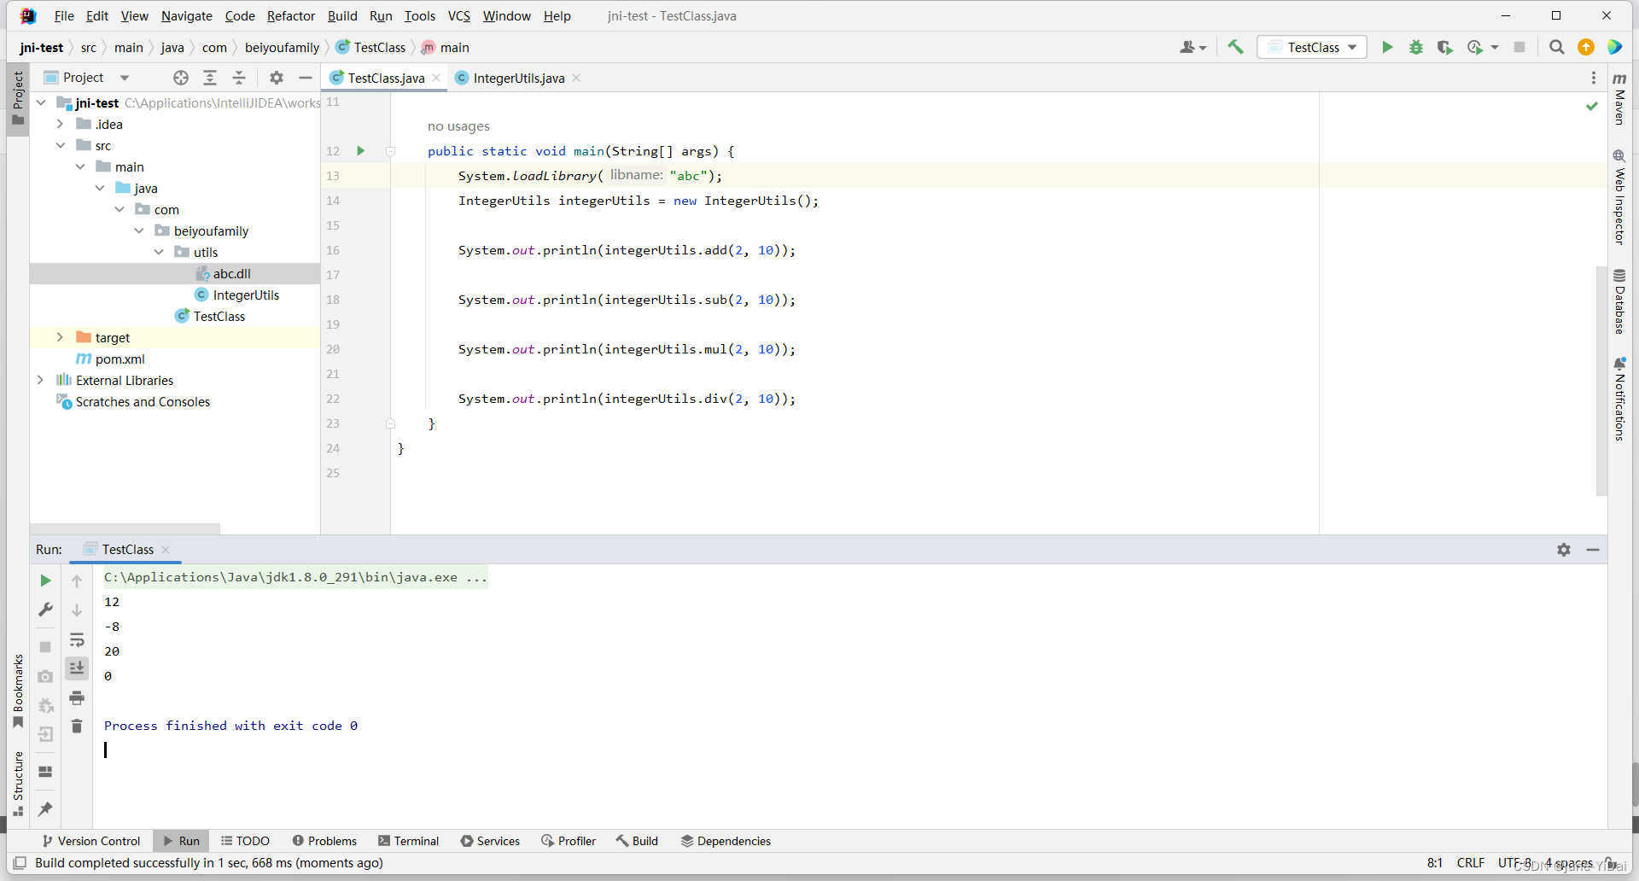Image resolution: width=1639 pixels, height=881 pixels.
Task: Open the account/user profile icon
Action: [x=1193, y=47]
